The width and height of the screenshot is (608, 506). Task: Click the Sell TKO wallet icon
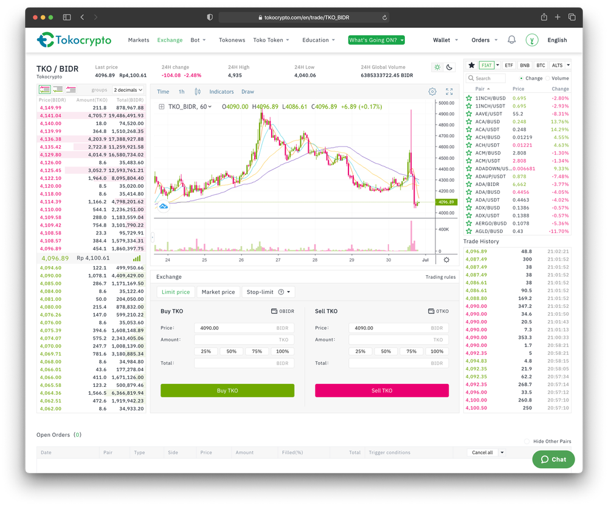[x=431, y=311]
